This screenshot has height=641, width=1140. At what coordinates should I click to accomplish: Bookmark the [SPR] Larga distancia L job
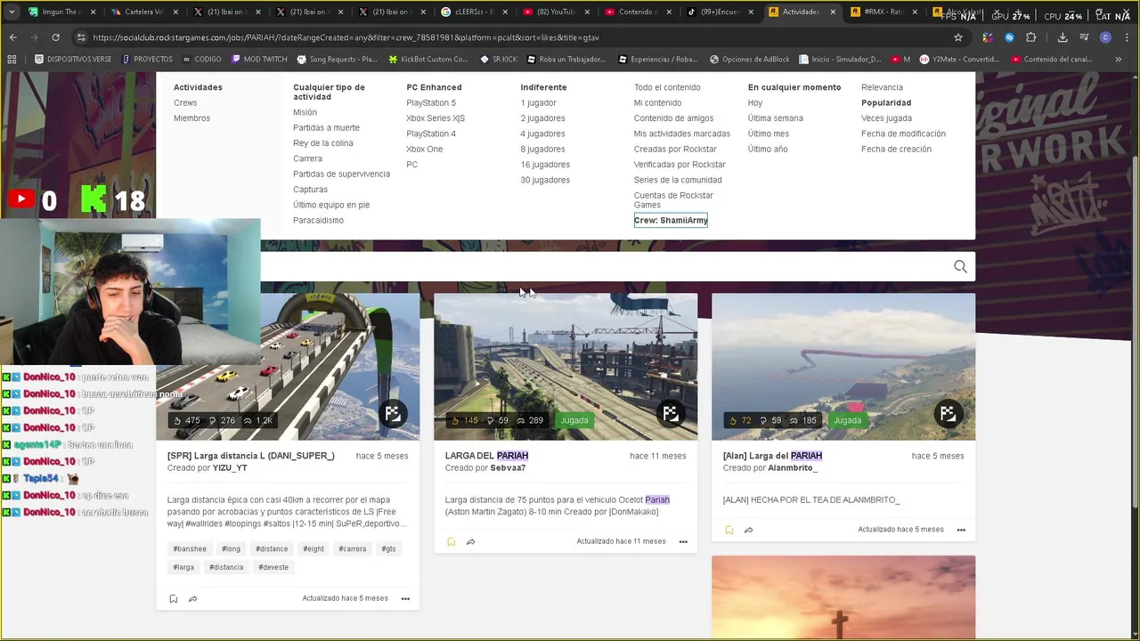click(x=173, y=598)
